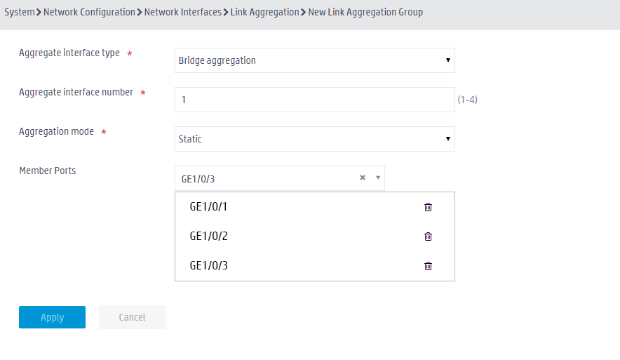The width and height of the screenshot is (620, 360).
Task: Open the Member Ports dropdown arrow
Action: click(378, 178)
